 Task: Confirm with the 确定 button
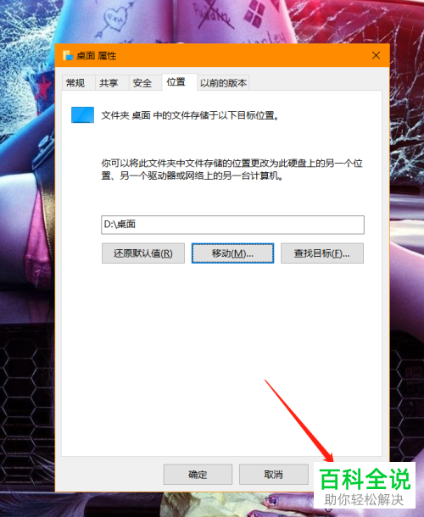pos(198,475)
